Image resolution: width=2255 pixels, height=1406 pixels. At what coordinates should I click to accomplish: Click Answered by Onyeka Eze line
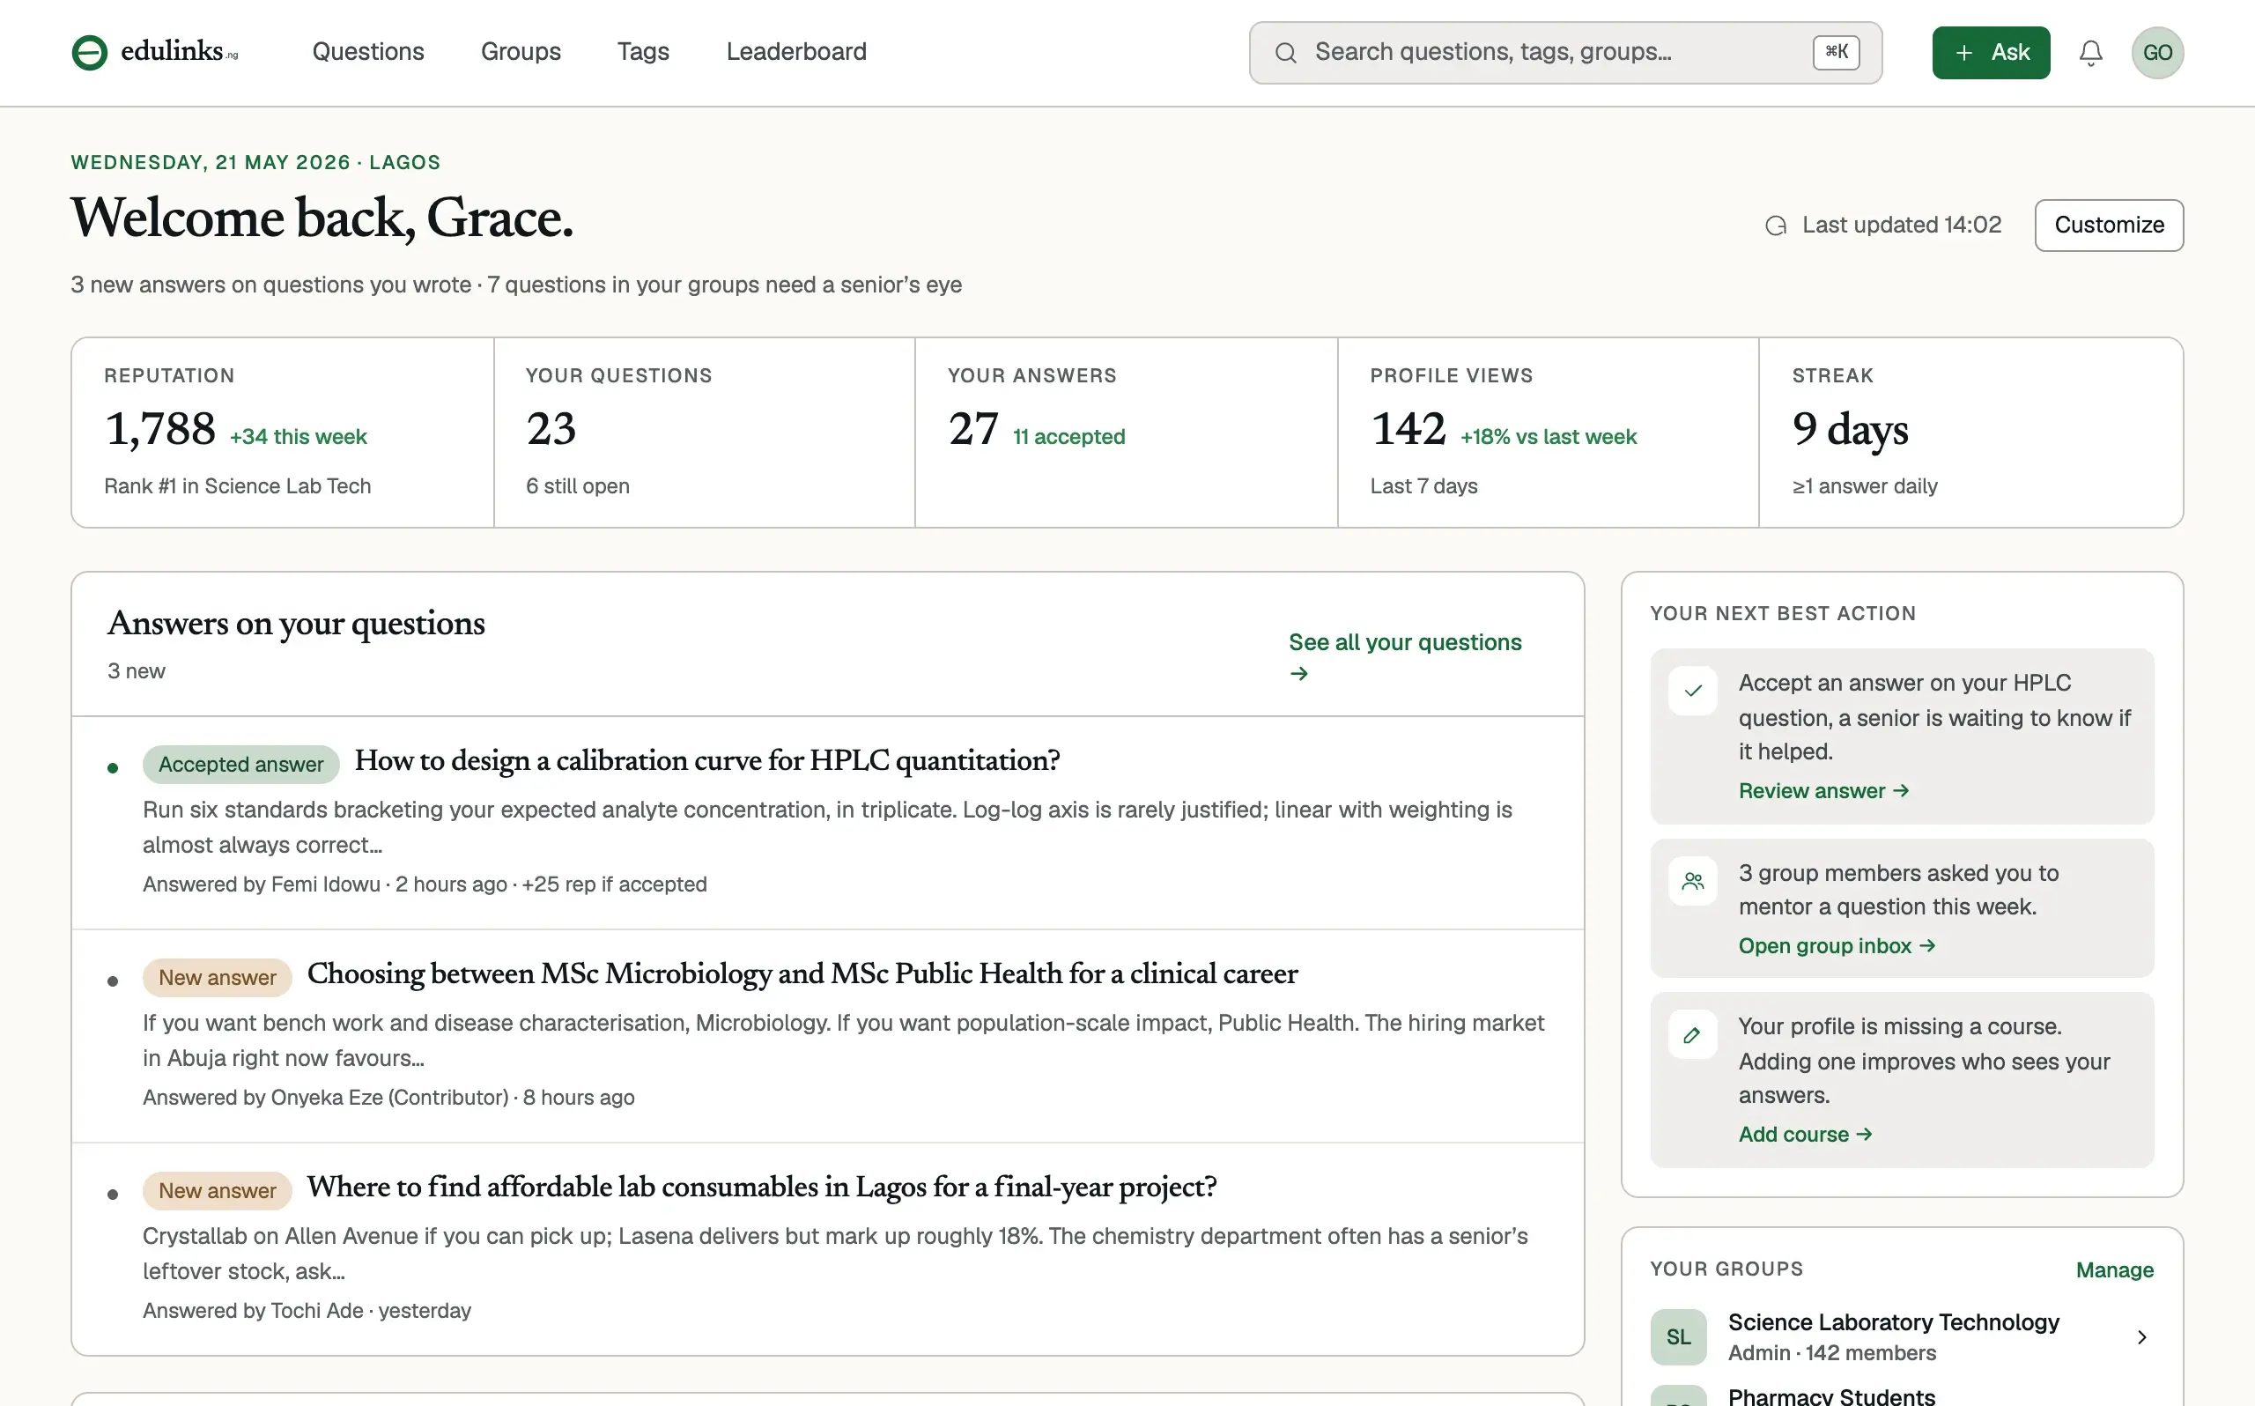pyautogui.click(x=388, y=1098)
